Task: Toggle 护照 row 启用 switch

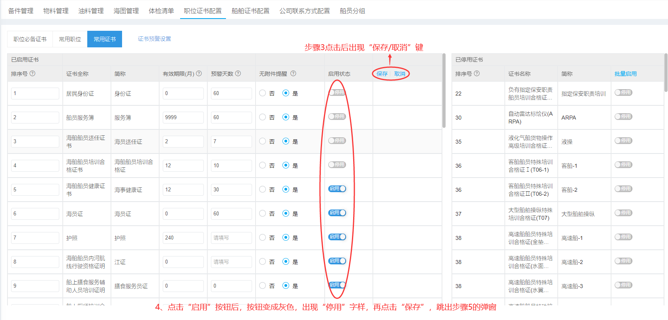Action: [x=337, y=237]
